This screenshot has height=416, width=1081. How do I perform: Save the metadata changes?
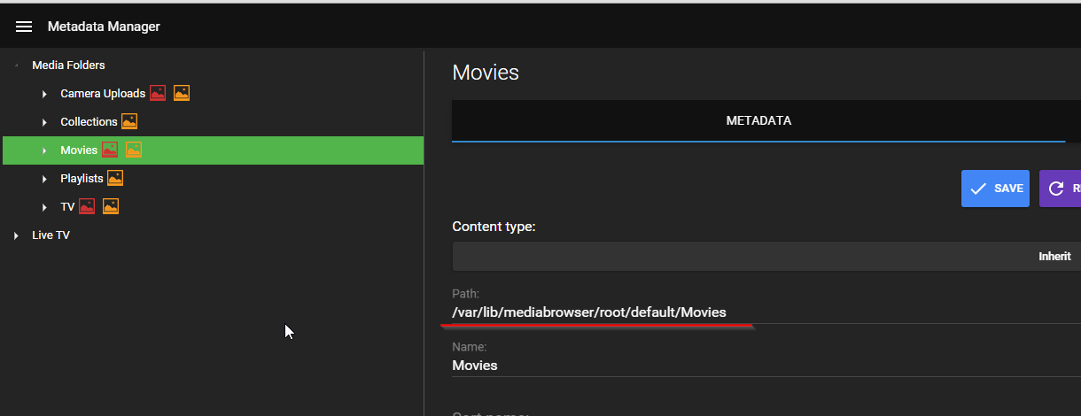coord(995,189)
